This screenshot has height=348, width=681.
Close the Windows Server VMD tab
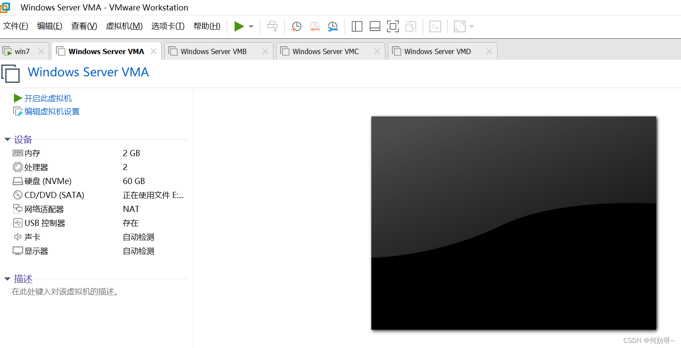coord(489,51)
